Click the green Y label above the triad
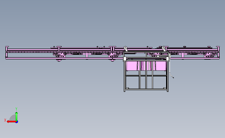This screenshot has height=138, width=225. (16, 109)
